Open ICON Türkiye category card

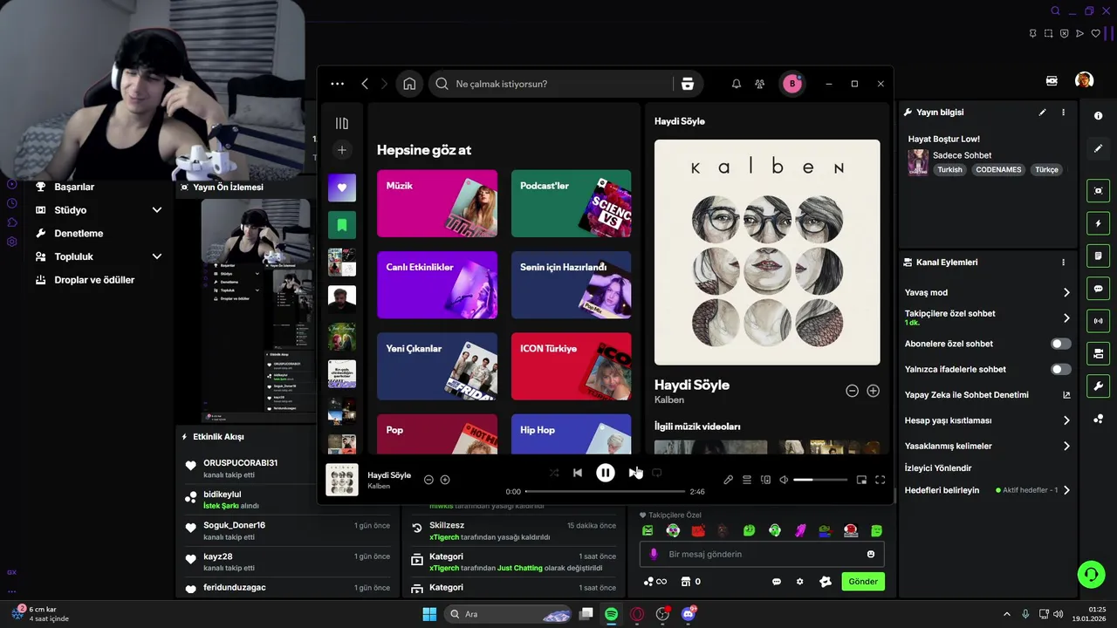pyautogui.click(x=571, y=366)
